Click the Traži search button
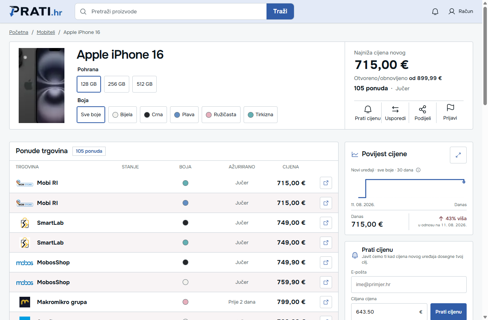488x320 pixels. 280,11
